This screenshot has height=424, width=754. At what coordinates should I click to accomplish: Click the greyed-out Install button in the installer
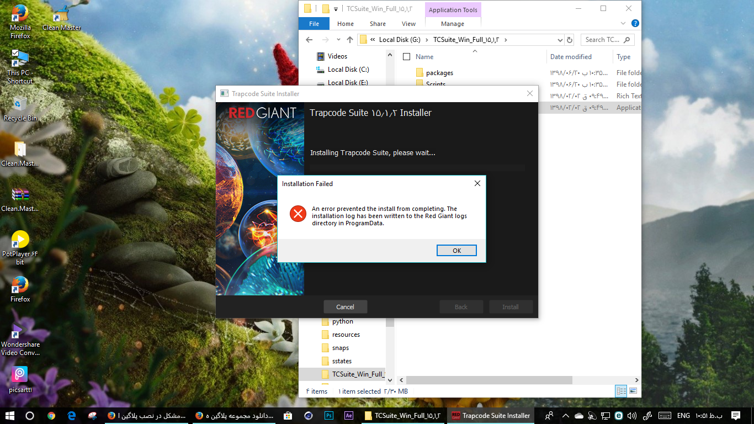tap(511, 307)
